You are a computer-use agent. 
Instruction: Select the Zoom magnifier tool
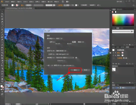(x=2, y=81)
